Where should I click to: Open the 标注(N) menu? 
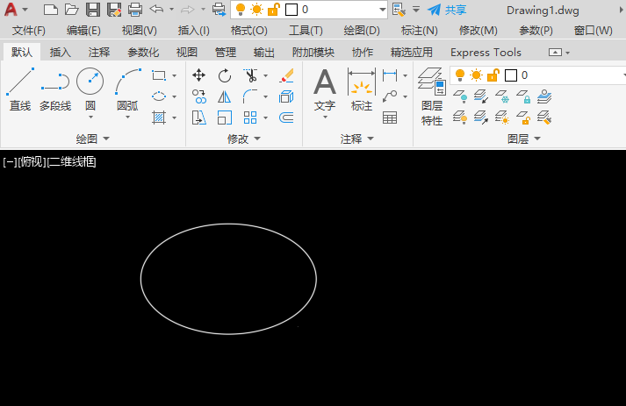point(419,31)
